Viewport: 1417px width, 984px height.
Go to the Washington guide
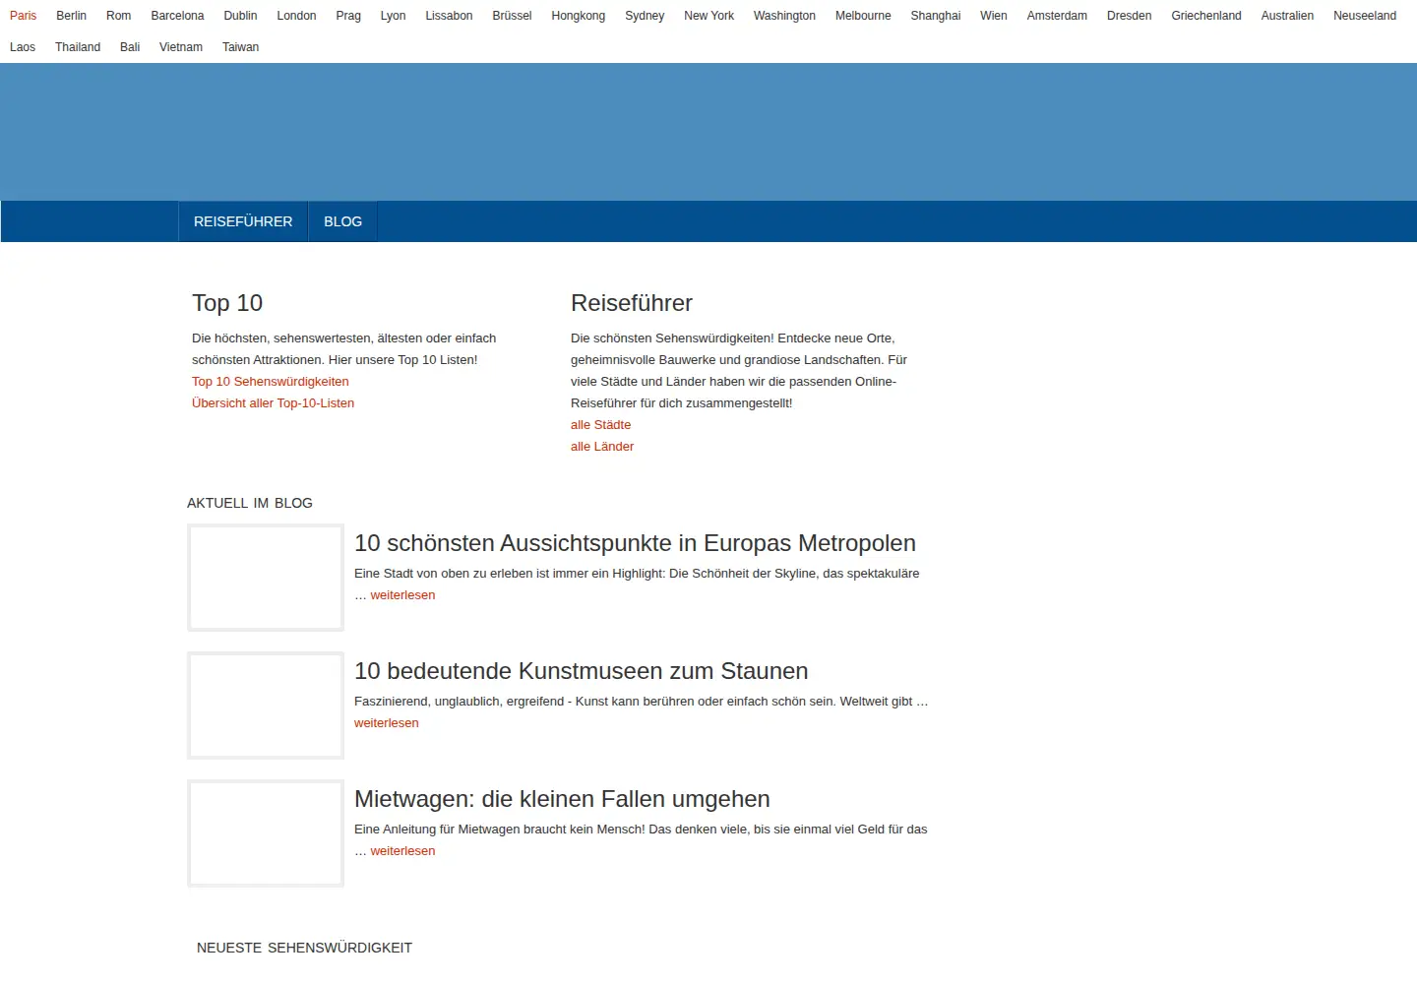pyautogui.click(x=784, y=16)
